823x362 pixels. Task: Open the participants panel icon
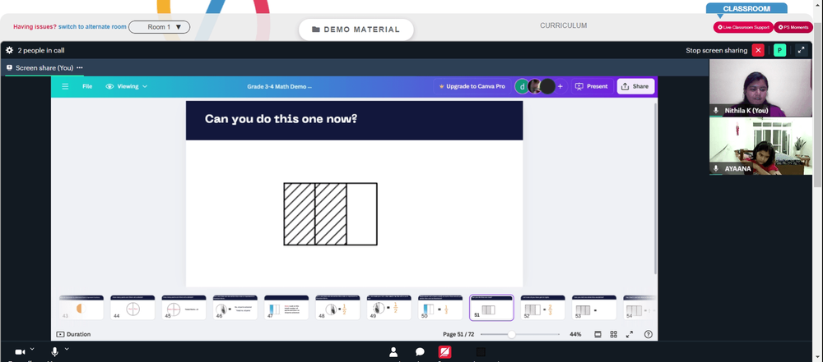tap(393, 352)
